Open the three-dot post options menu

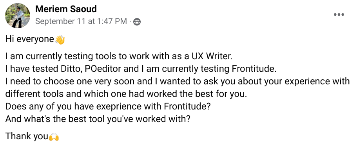pos(339,15)
